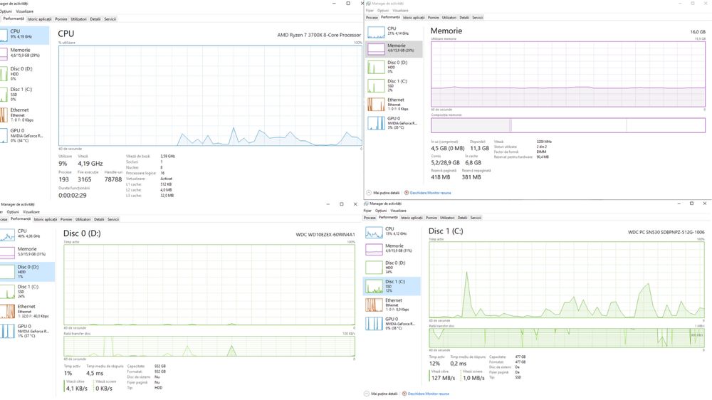Open Opțiuni menu in the Memorie window
The width and height of the screenshot is (712, 400).
coord(383,11)
